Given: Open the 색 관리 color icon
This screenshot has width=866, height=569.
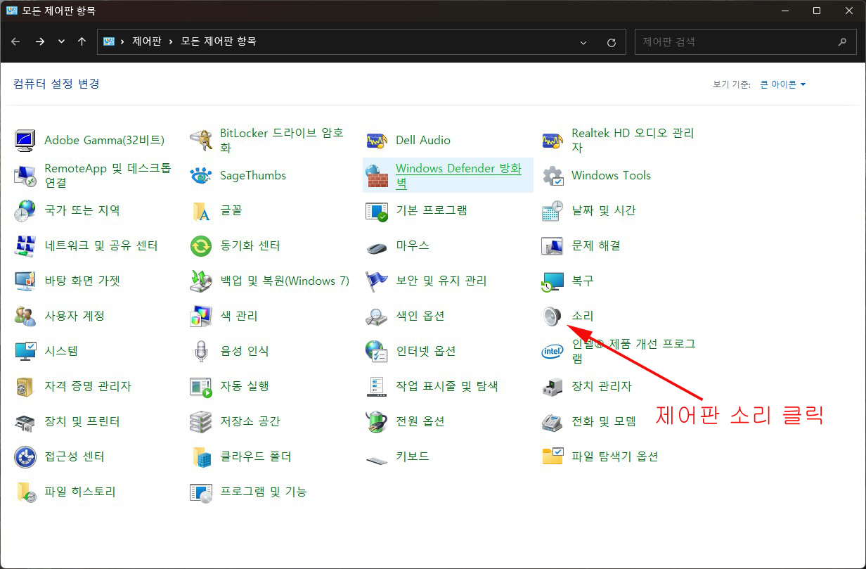Looking at the screenshot, I should tap(201, 316).
